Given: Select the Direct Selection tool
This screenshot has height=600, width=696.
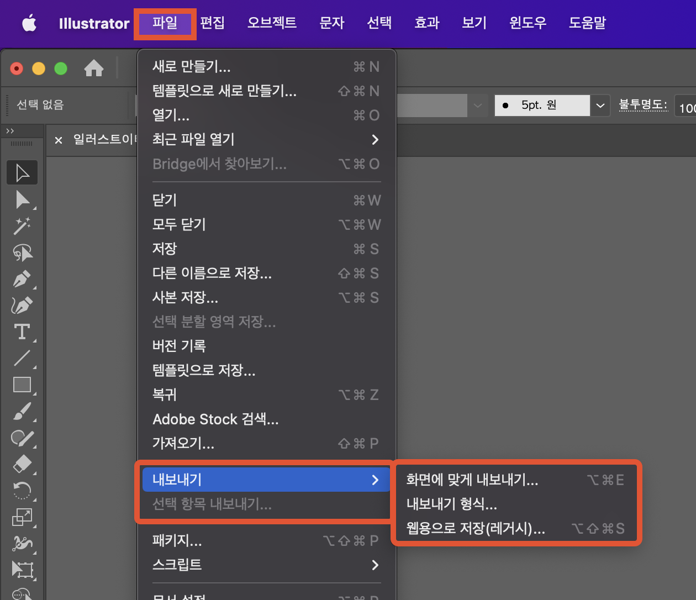Looking at the screenshot, I should pos(22,199).
